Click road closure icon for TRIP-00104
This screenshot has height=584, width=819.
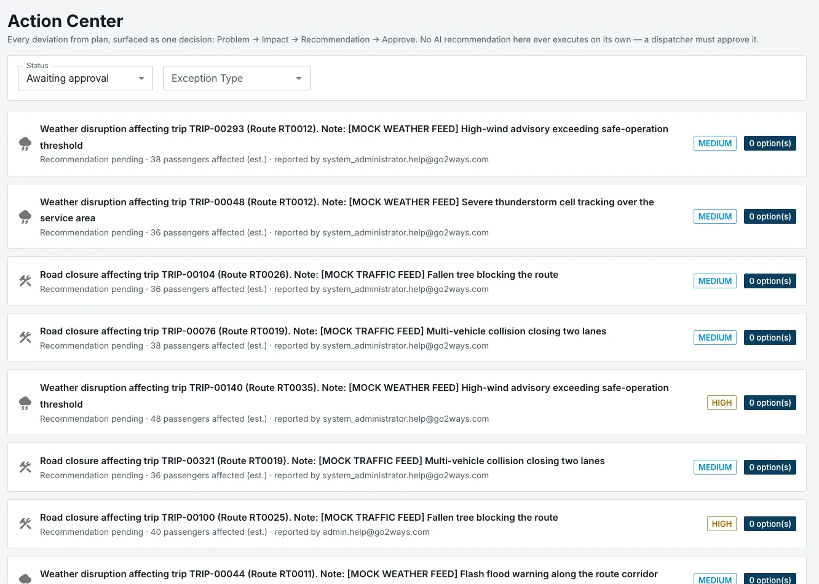[25, 281]
